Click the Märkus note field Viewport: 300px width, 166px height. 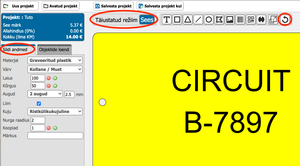tap(55, 136)
